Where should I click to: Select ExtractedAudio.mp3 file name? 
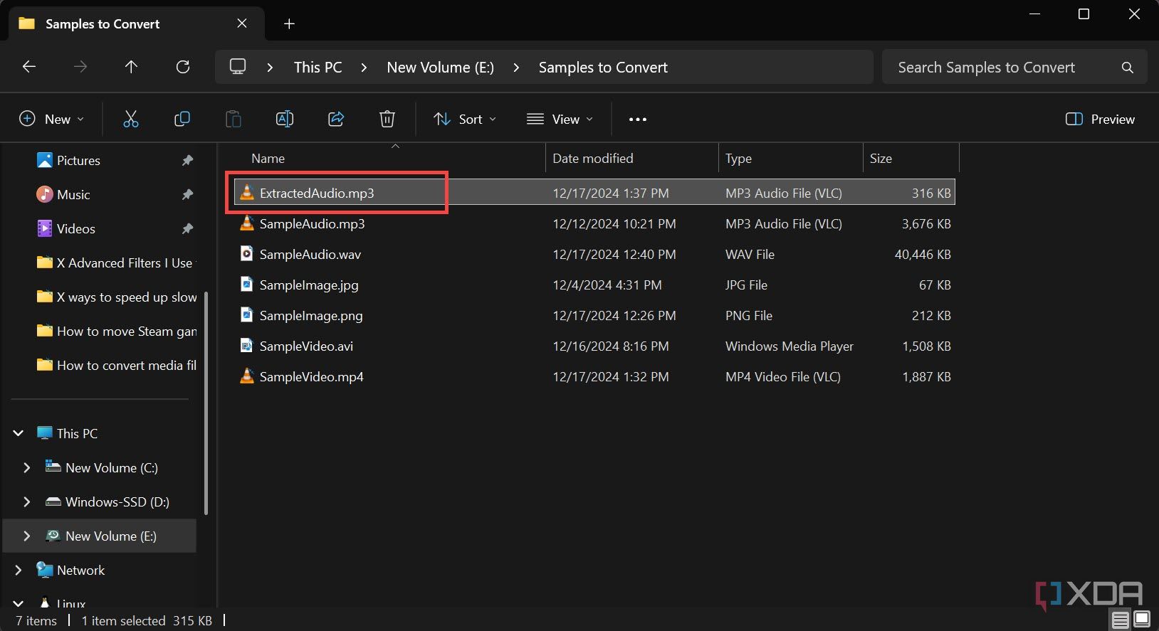pyautogui.click(x=317, y=193)
